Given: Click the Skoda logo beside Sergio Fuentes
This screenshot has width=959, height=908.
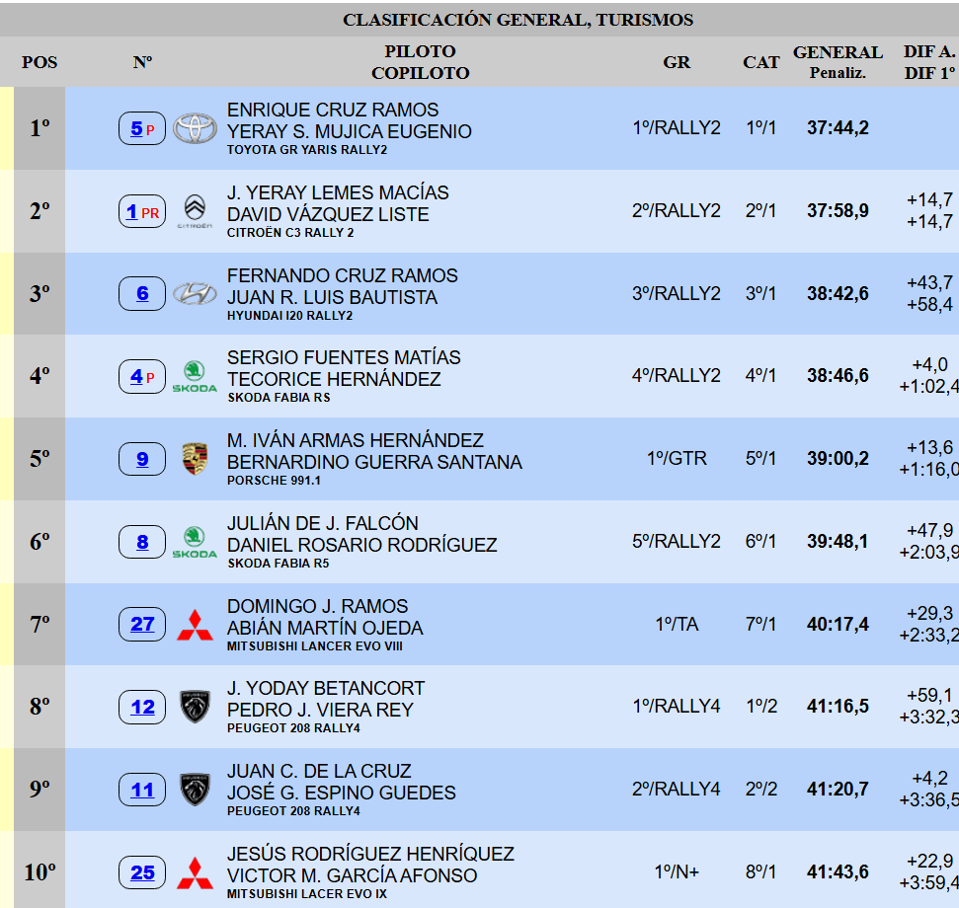Looking at the screenshot, I should [x=195, y=376].
